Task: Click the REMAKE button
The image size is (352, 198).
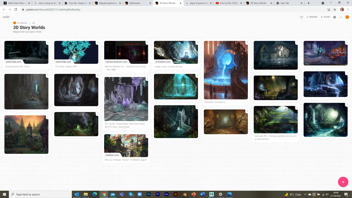Action: 312,17
